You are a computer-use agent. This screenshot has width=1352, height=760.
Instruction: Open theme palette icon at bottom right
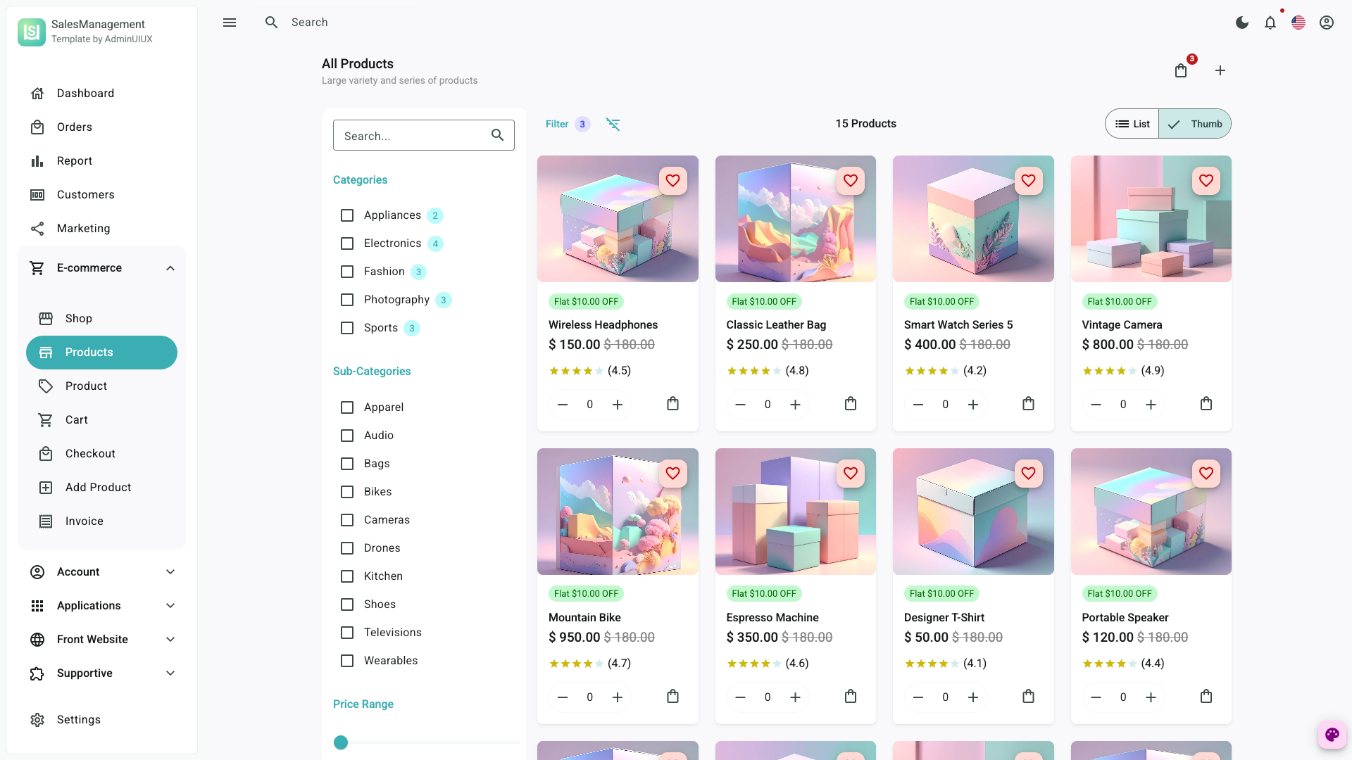point(1332,735)
